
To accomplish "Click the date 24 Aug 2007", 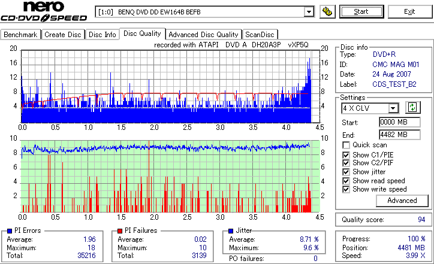I will click(391, 74).
